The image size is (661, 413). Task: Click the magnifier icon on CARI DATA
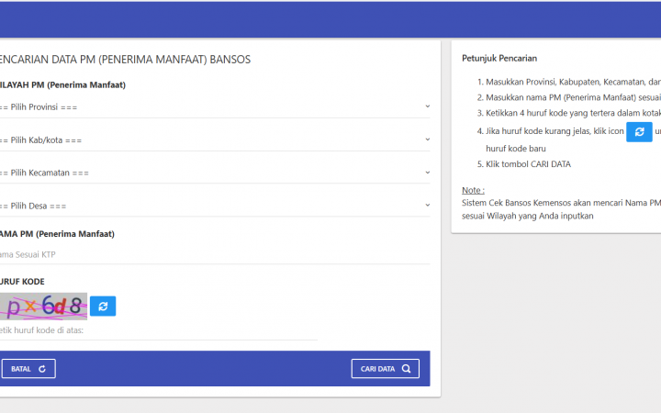(x=407, y=369)
